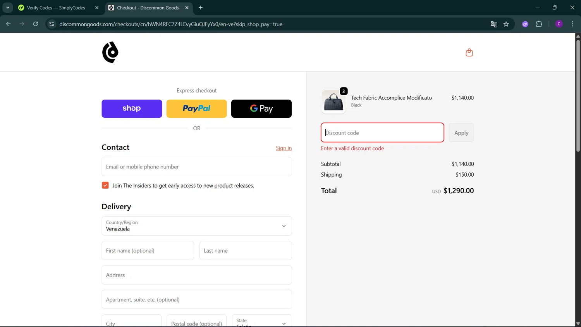Restore down the browser window
The image size is (581, 327).
click(555, 7)
